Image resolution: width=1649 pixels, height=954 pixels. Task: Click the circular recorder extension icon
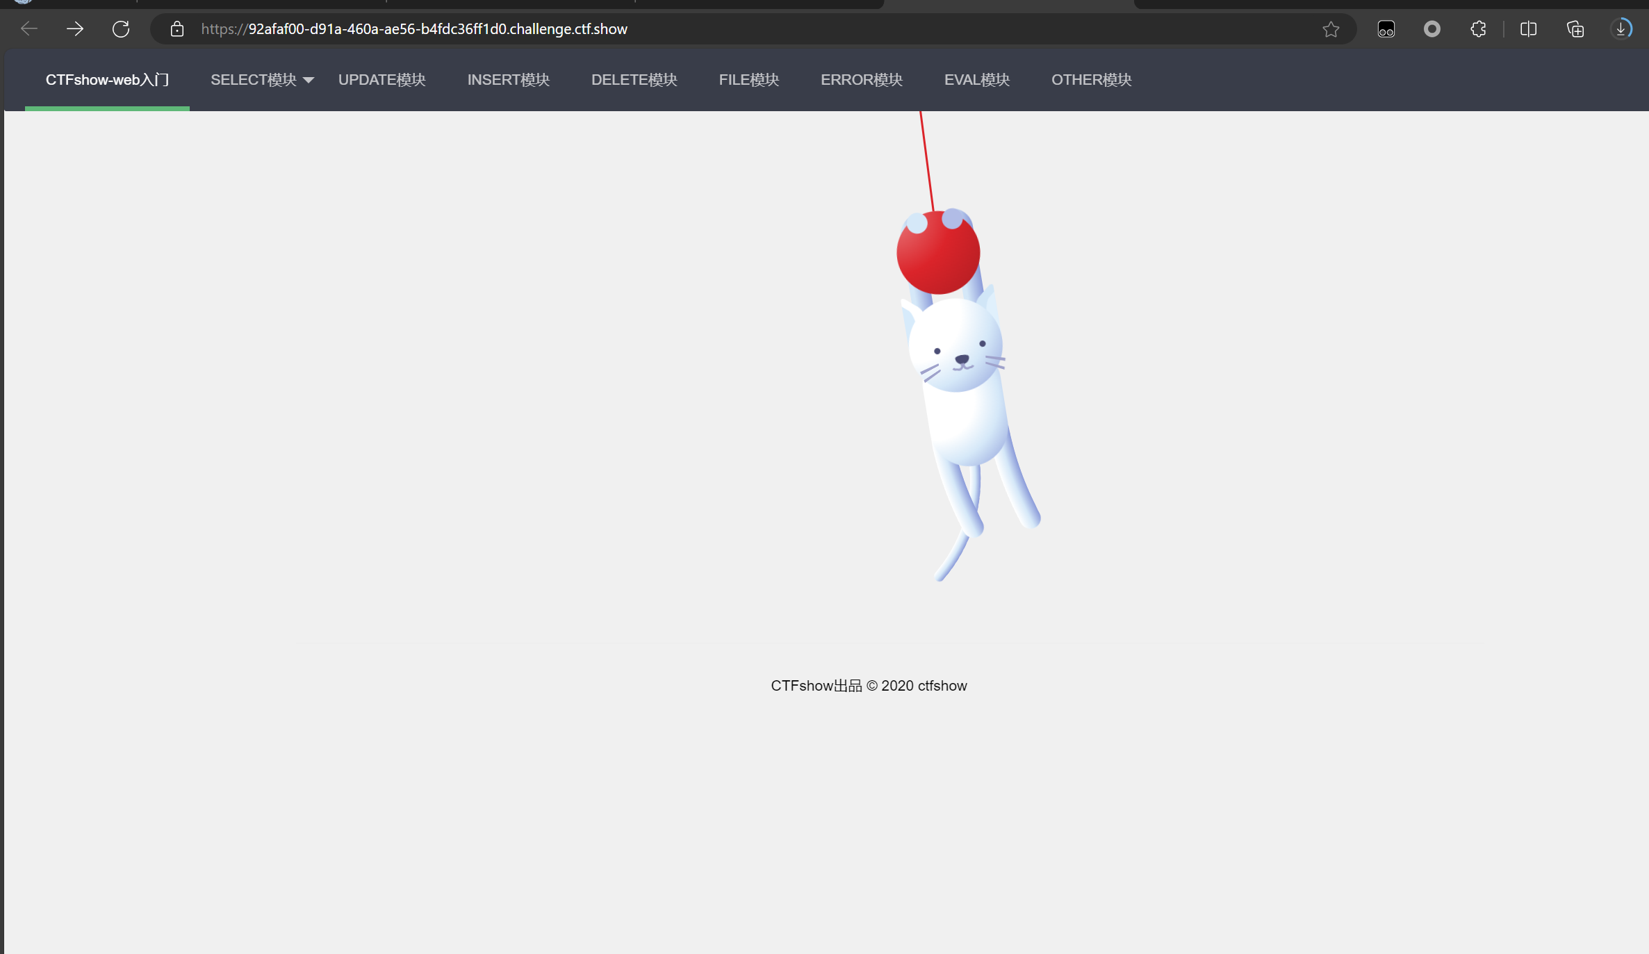click(x=1431, y=29)
